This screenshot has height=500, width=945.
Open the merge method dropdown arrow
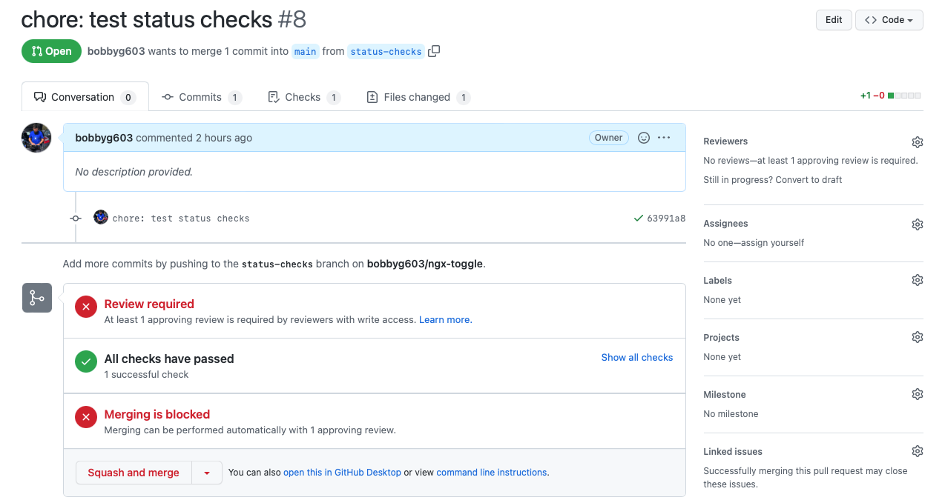[207, 472]
